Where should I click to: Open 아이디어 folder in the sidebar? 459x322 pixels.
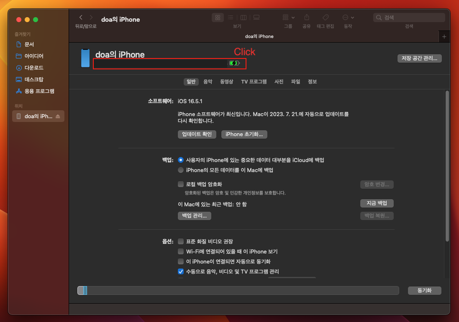coord(33,56)
